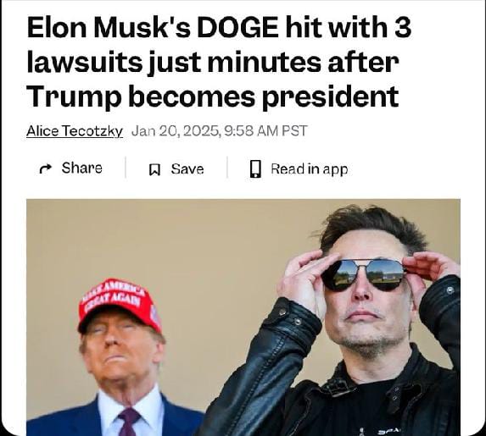This screenshot has height=436, width=486.
Task: Open the article's lead photo
Action: (243, 317)
